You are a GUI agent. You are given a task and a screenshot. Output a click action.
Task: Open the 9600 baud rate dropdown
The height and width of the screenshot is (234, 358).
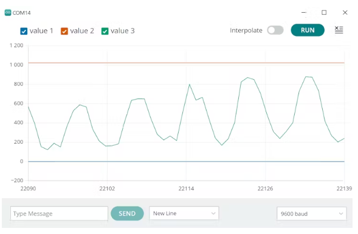pyautogui.click(x=312, y=214)
